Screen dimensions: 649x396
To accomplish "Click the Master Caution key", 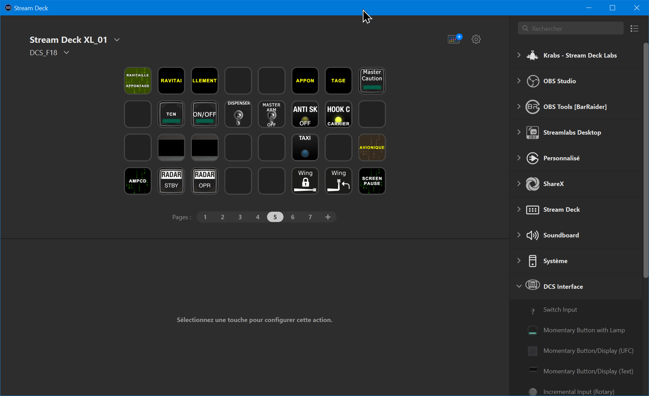I will (x=372, y=81).
